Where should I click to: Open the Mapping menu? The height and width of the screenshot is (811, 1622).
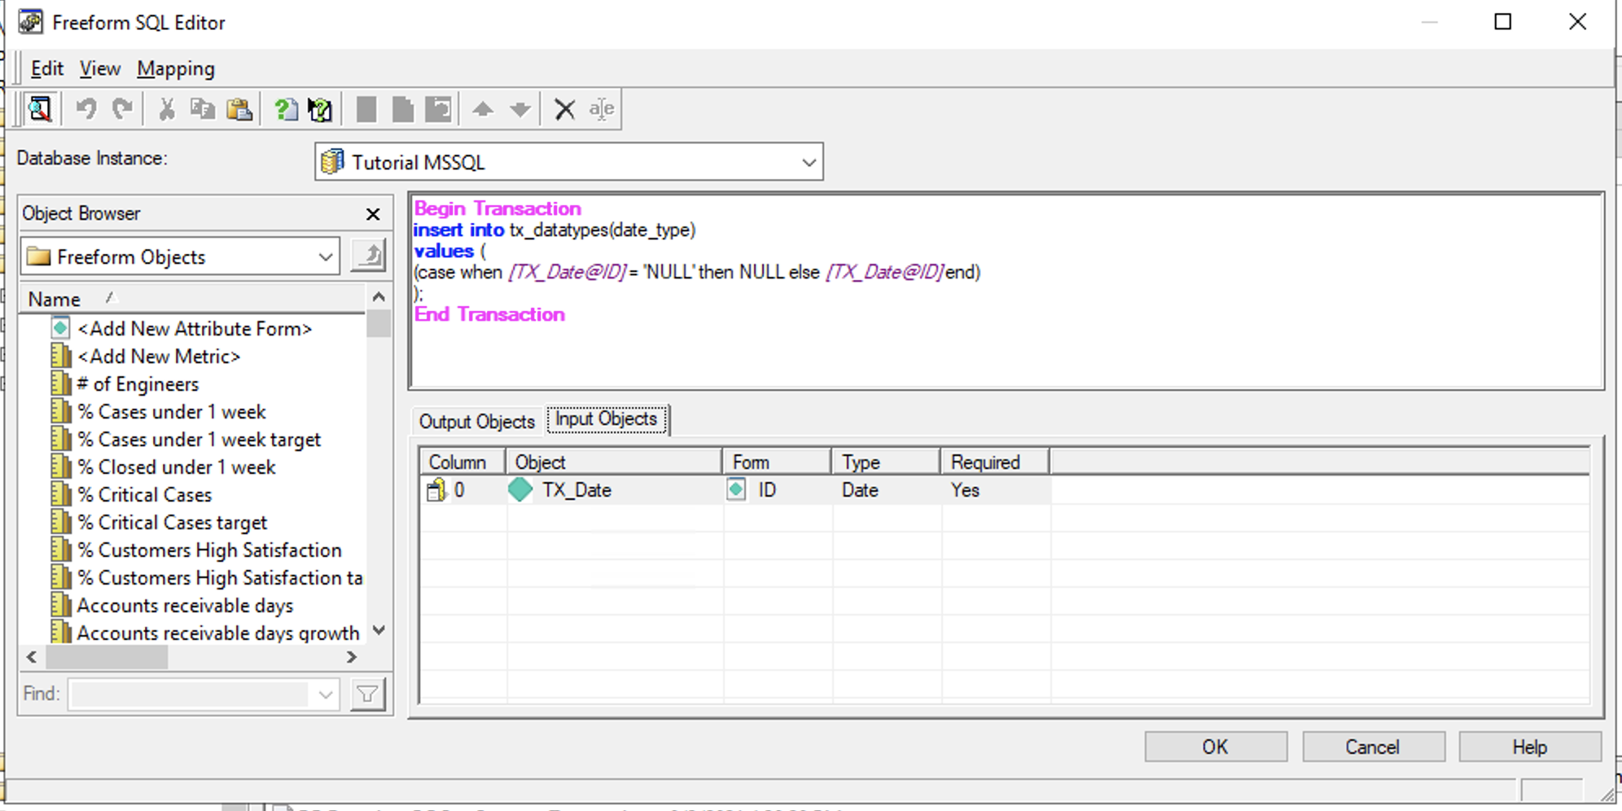click(x=175, y=68)
